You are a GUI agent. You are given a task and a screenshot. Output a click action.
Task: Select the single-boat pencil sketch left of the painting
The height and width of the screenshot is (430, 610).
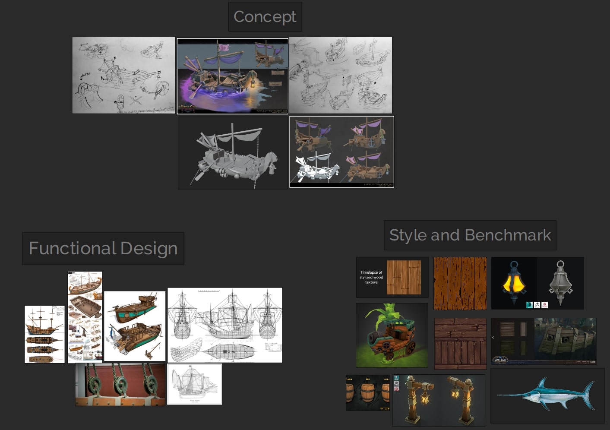click(x=123, y=75)
